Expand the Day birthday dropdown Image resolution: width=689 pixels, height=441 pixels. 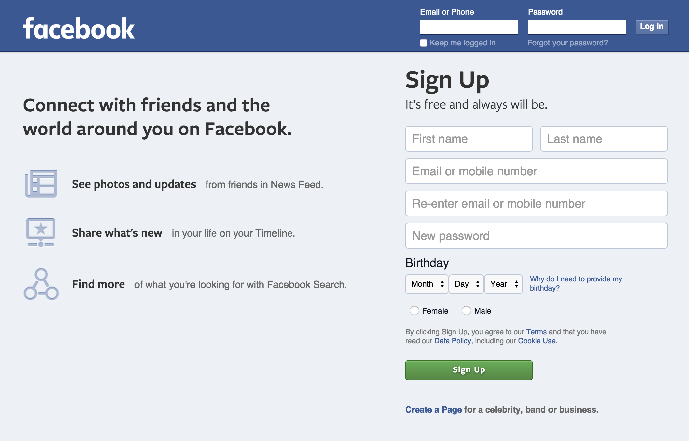pyautogui.click(x=467, y=283)
